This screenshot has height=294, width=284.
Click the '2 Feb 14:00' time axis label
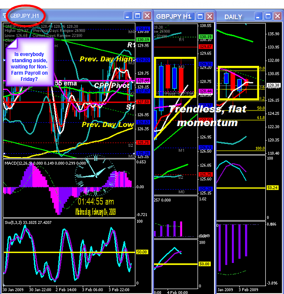pyautogui.click(x=66, y=290)
